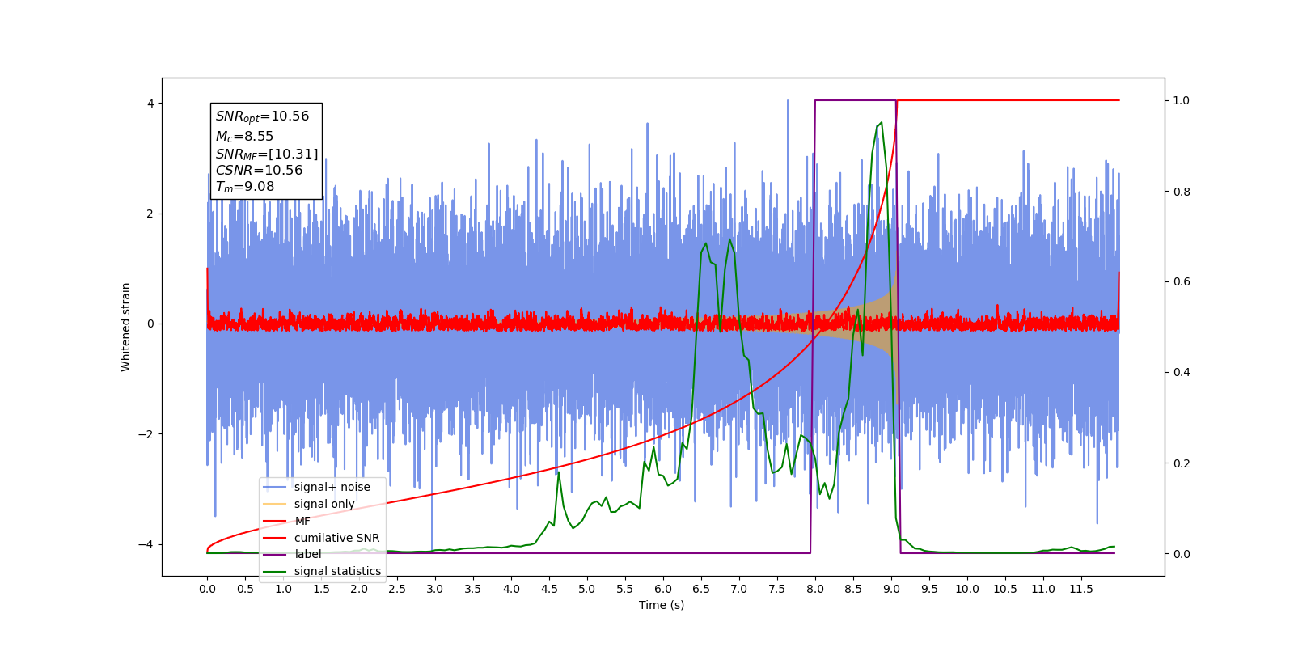Click right y-axis tick label 0.8

point(1182,192)
